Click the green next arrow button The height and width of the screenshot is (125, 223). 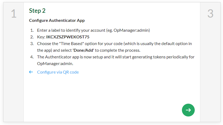(188, 110)
